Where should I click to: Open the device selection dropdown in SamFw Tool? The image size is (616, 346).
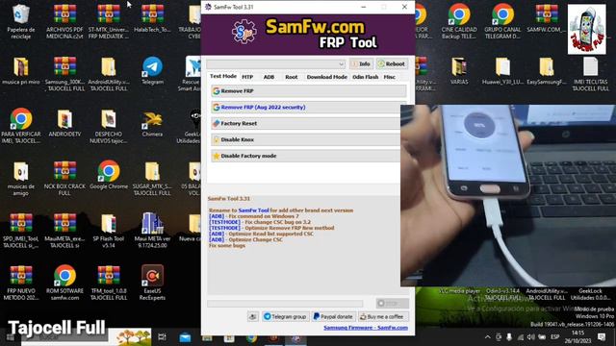click(276, 64)
